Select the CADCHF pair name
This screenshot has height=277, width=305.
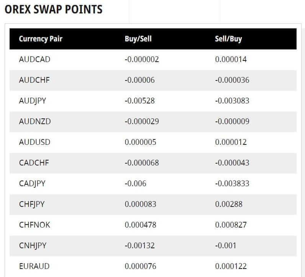click(x=34, y=163)
